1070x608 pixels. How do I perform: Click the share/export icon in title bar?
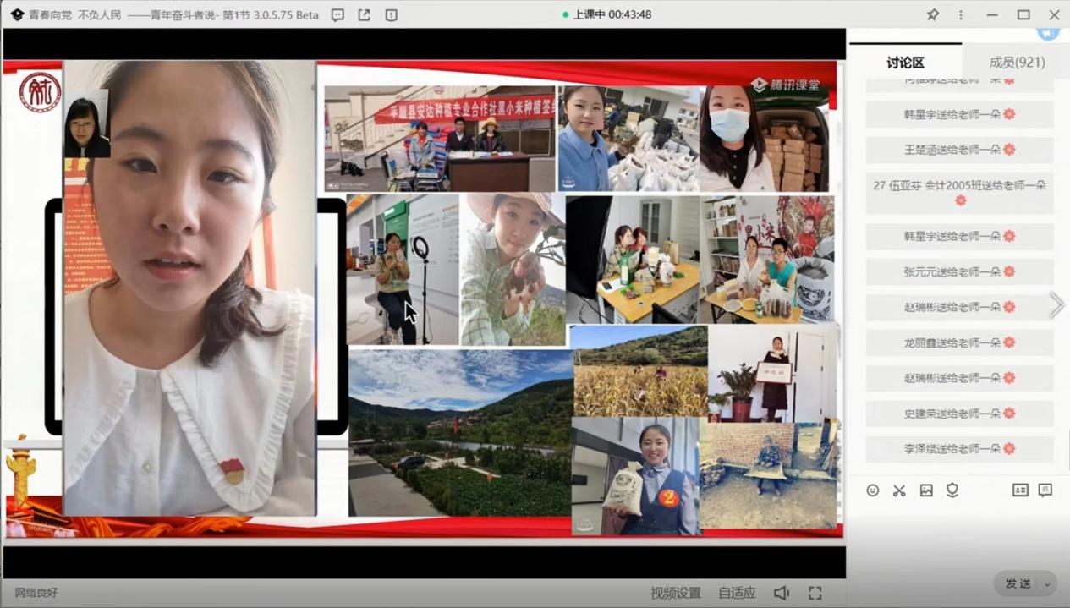[364, 15]
